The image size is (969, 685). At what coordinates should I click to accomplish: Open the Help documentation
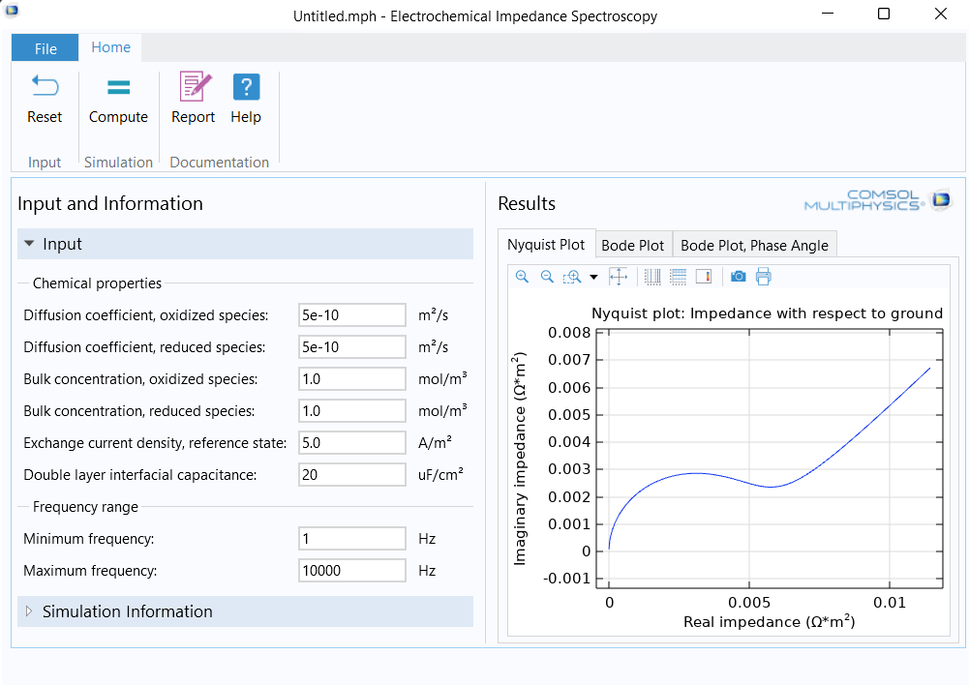point(246,88)
